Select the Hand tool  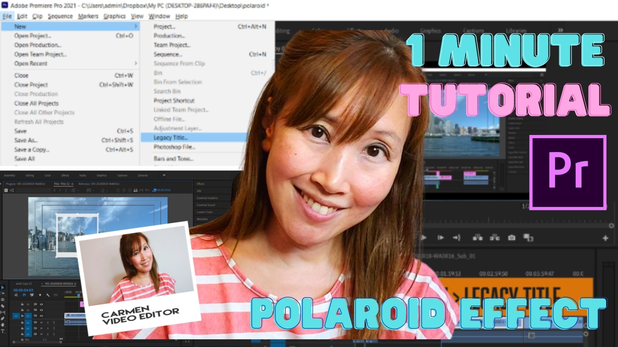(3, 325)
